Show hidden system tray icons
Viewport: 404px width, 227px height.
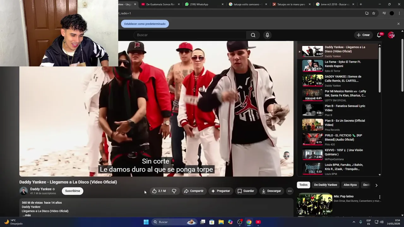click(354, 222)
